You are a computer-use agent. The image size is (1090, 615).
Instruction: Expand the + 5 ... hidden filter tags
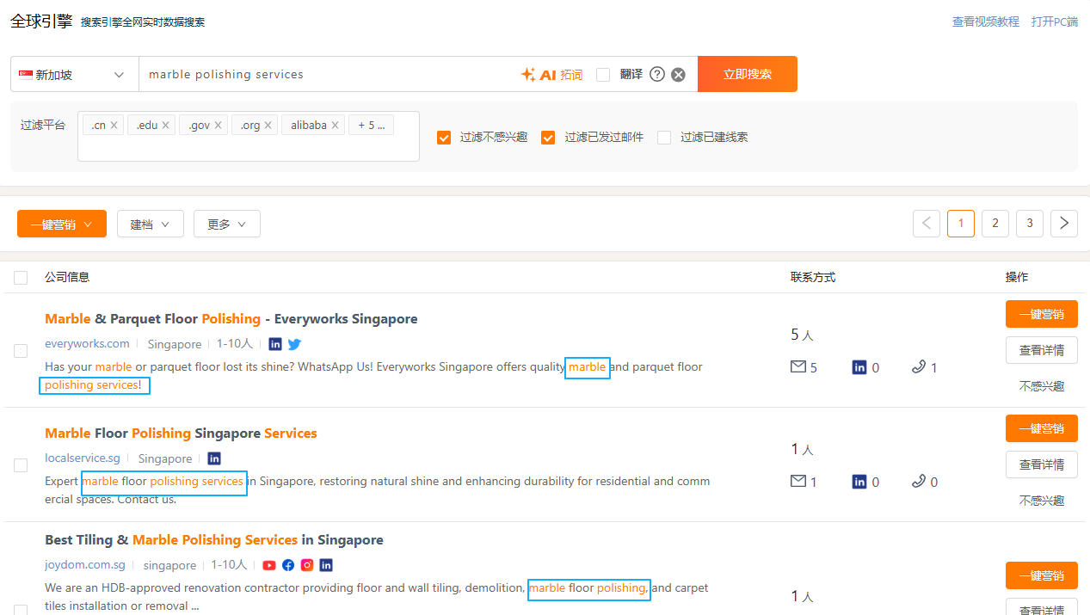pyautogui.click(x=372, y=126)
